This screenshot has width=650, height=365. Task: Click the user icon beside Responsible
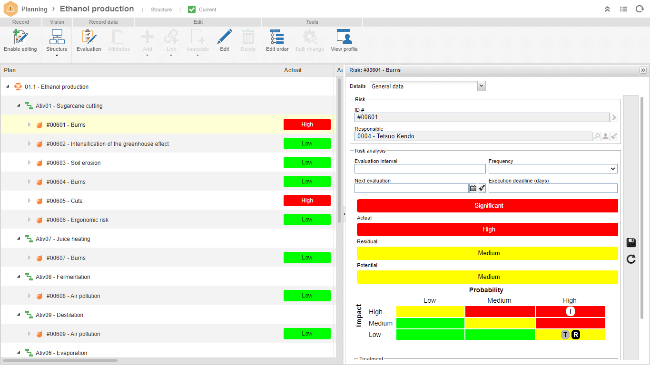click(x=605, y=136)
